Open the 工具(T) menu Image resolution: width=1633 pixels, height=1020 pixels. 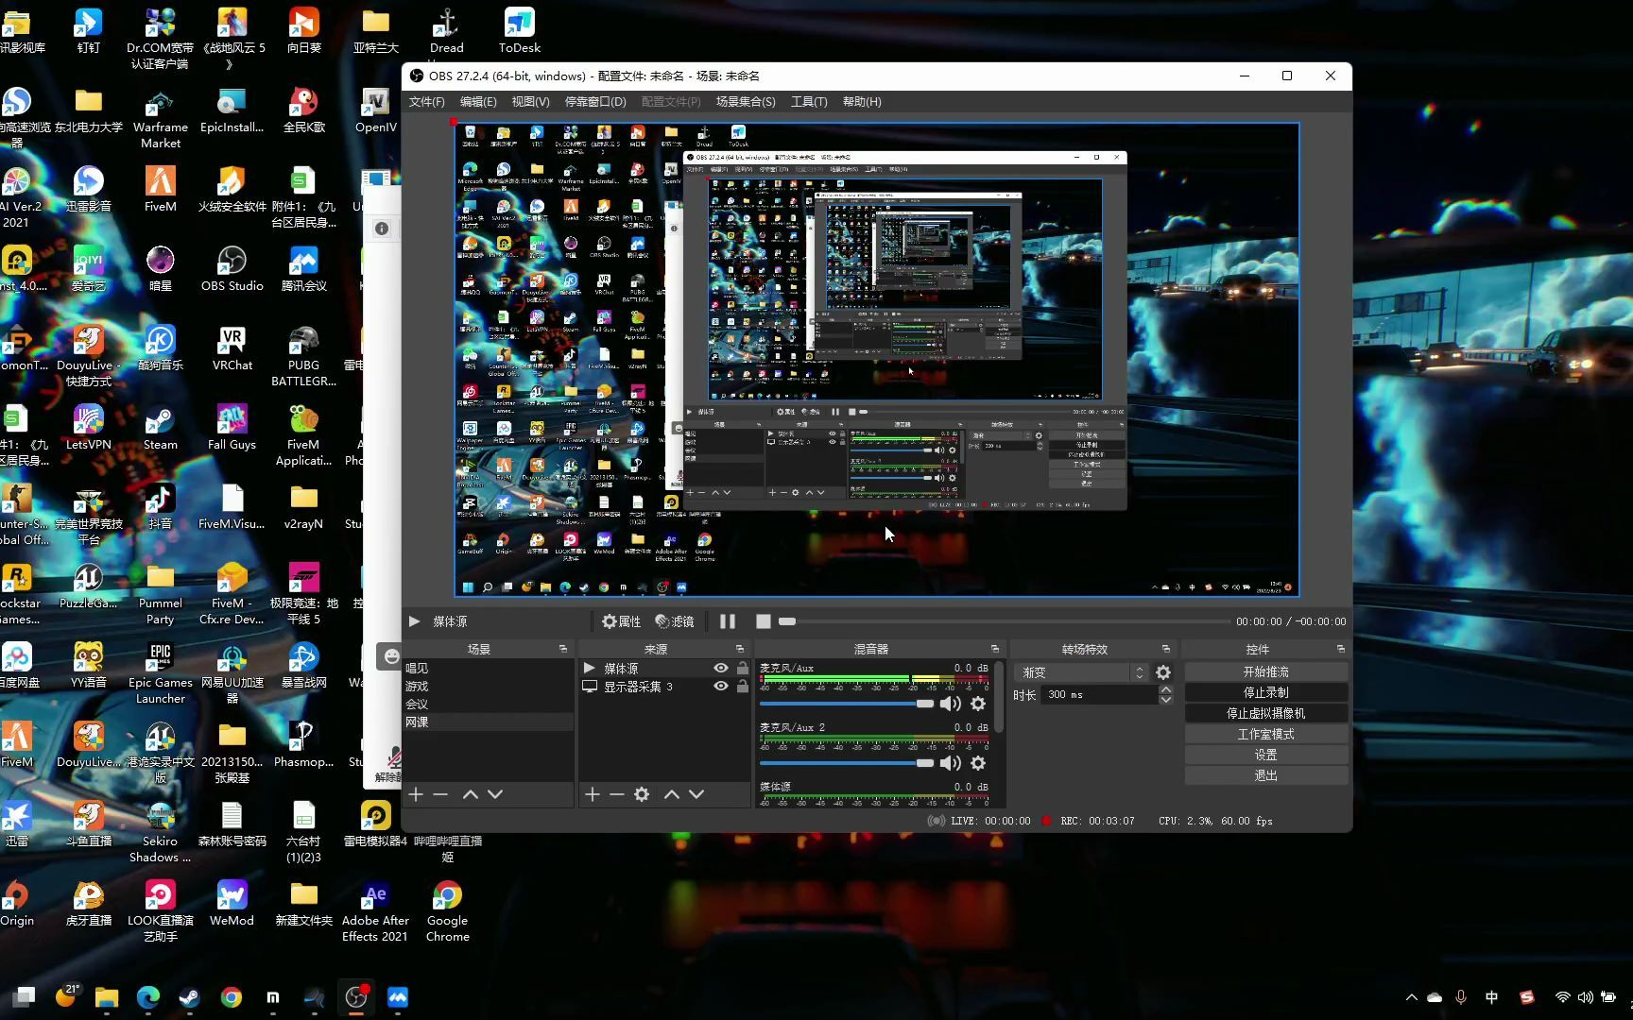click(x=809, y=102)
